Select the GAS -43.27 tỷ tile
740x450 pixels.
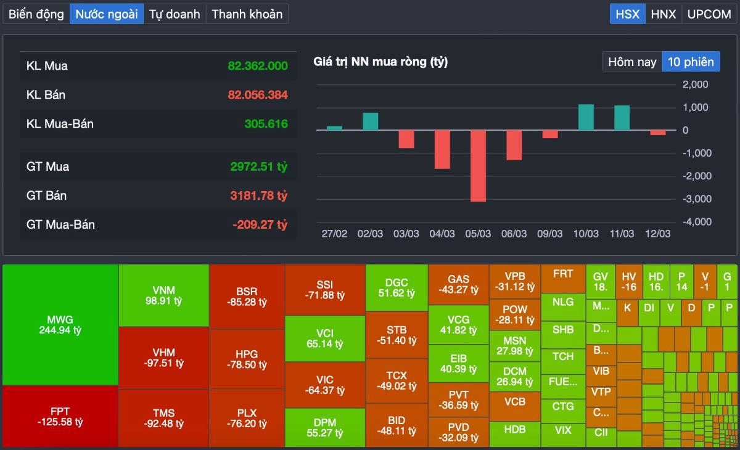pyautogui.click(x=458, y=284)
